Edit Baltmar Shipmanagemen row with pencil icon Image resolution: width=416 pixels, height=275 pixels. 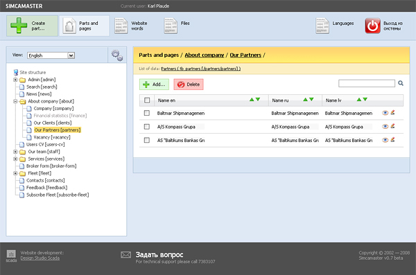(392, 113)
